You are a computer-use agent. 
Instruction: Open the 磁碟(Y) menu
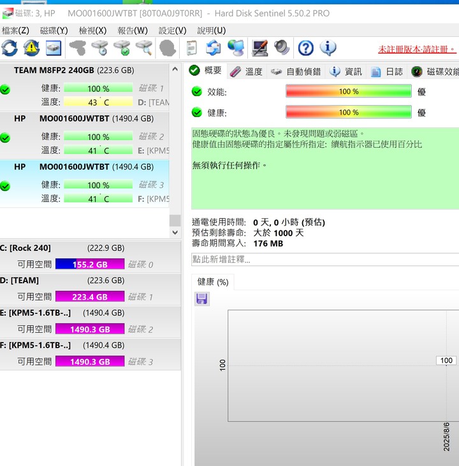(54, 31)
